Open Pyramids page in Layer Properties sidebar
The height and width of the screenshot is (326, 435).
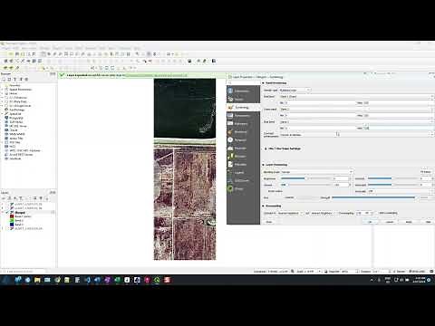243,149
